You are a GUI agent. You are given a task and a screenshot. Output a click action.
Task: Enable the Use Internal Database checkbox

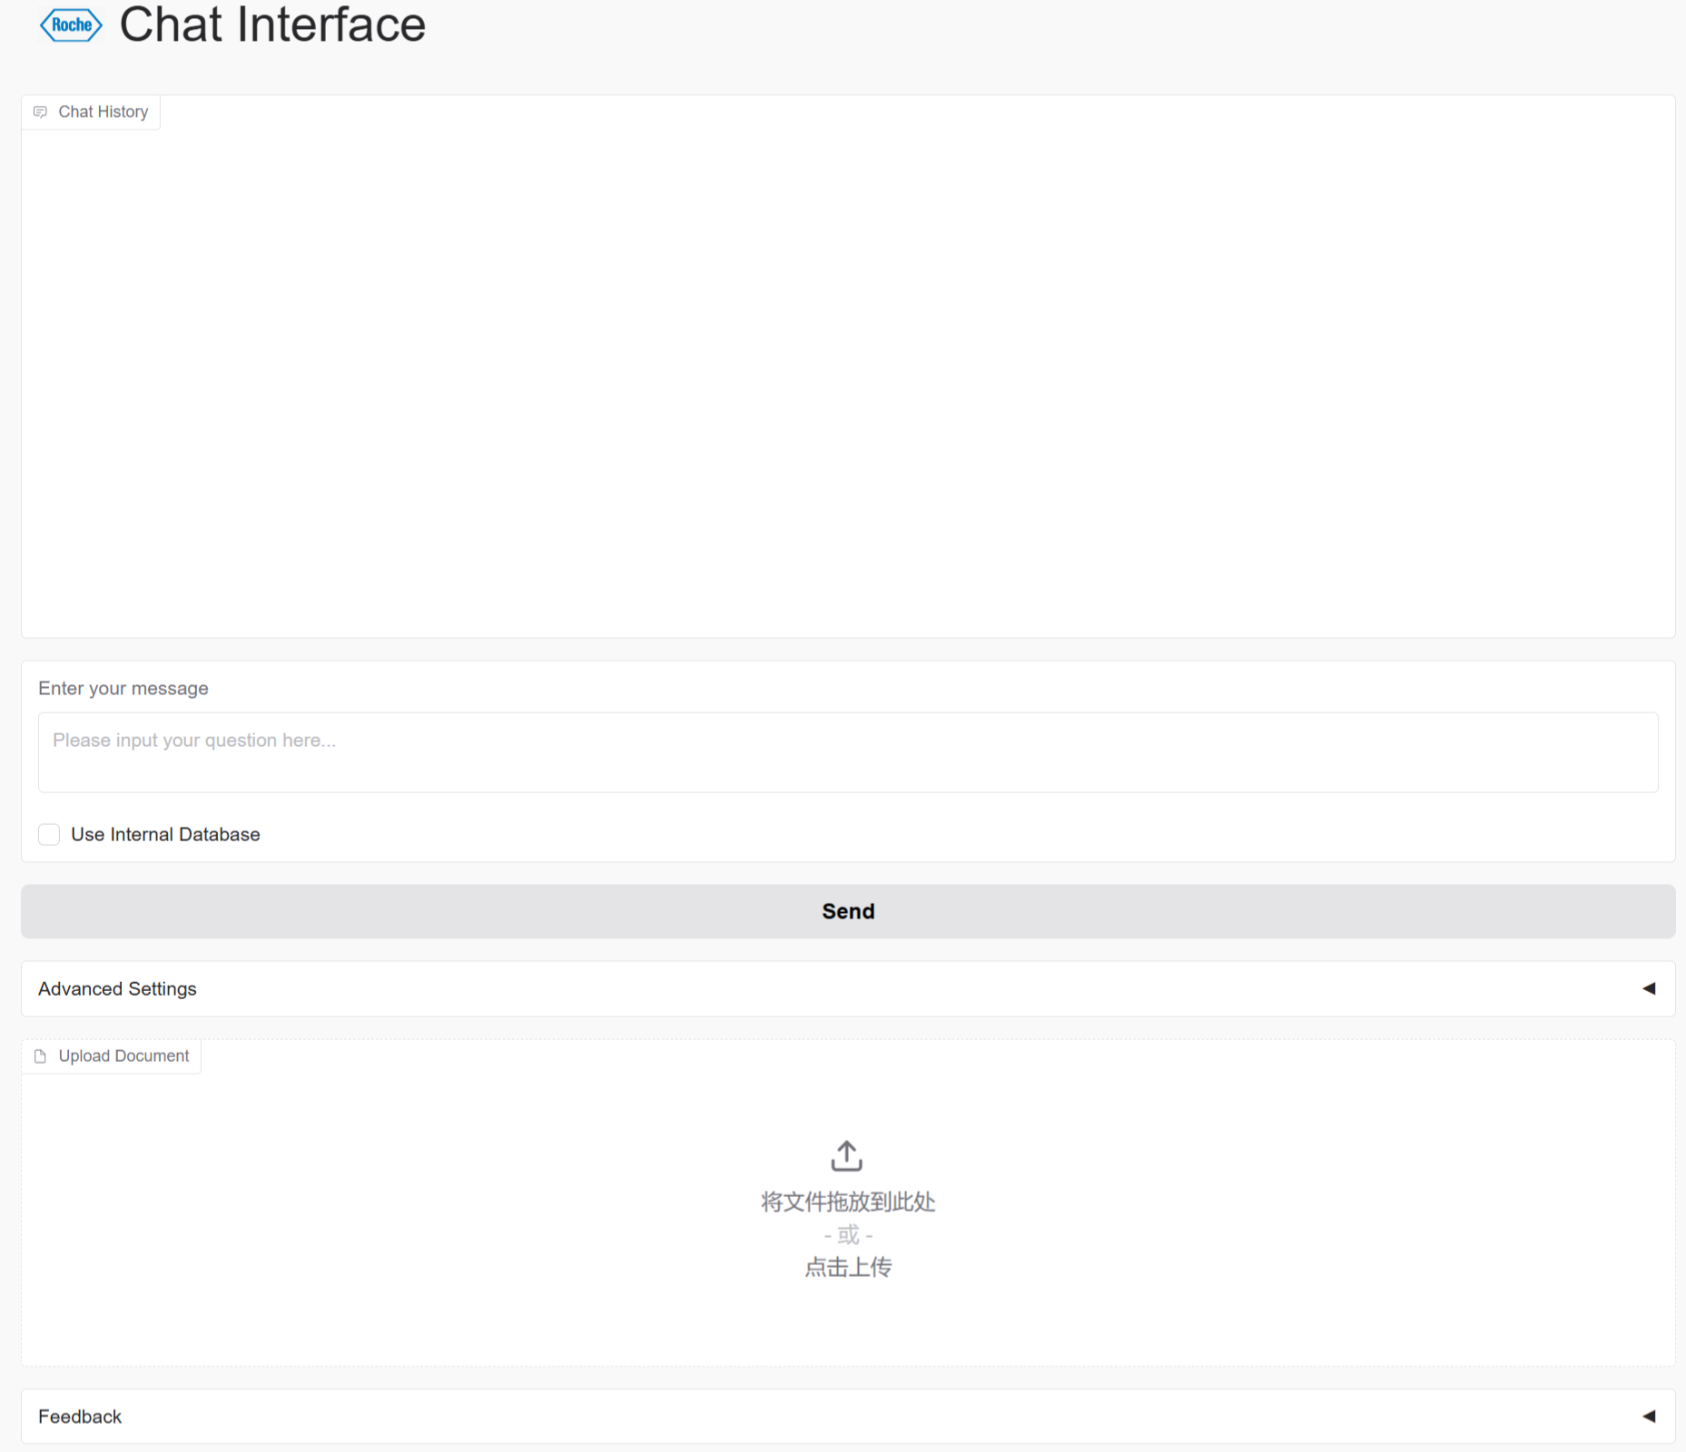click(49, 834)
